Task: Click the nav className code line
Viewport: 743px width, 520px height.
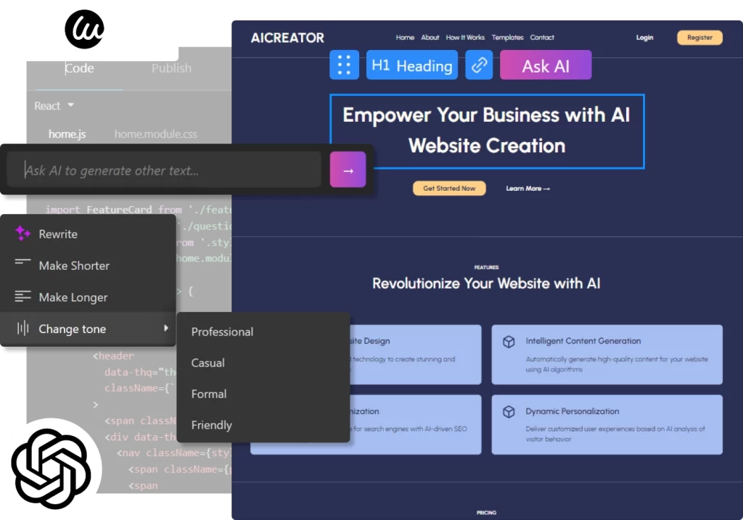Action: 174,453
